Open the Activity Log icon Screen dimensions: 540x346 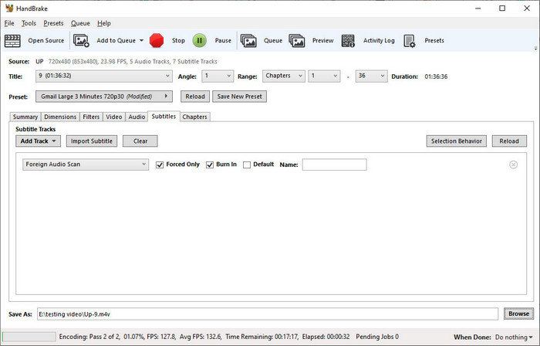click(348, 41)
